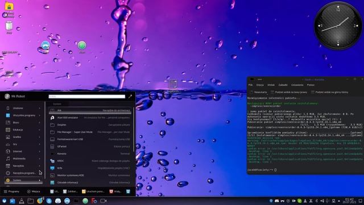The image size is (364, 205).
Task: Expand the Narzędzia category arrow
Action: tap(39, 166)
